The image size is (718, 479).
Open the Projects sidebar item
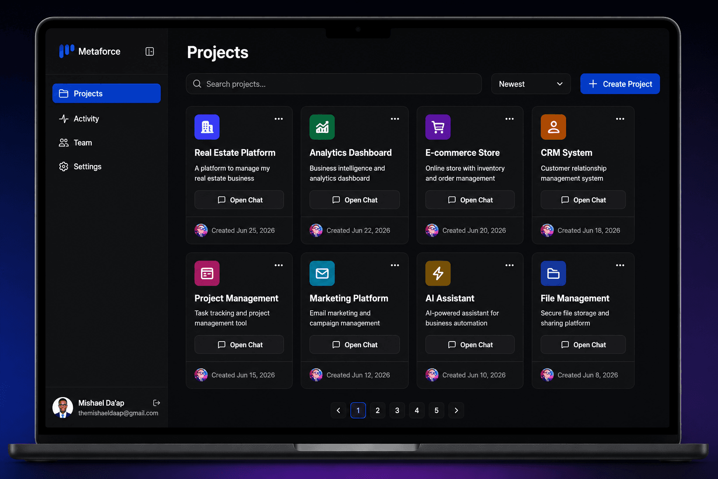[107, 94]
